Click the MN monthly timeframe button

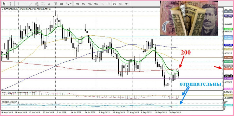[127, 4]
